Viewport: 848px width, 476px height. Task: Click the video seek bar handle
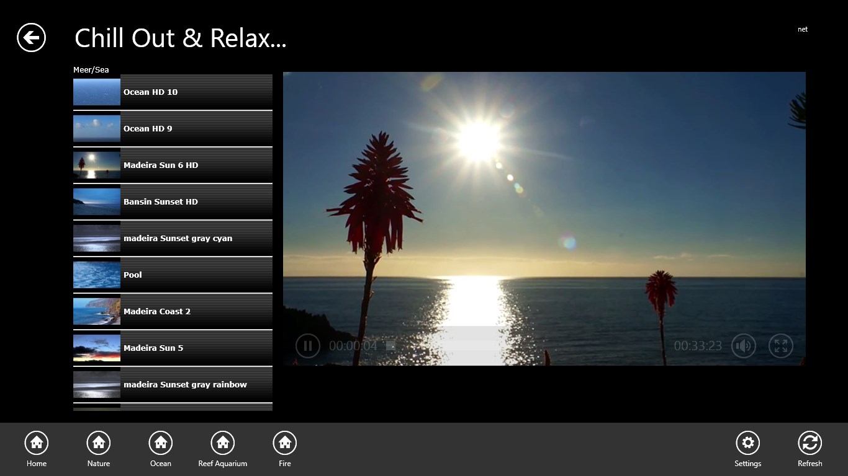pos(390,346)
